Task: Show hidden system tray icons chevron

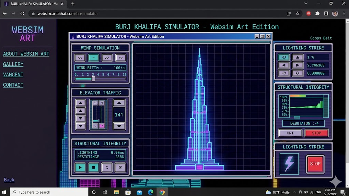Action: coord(295,192)
